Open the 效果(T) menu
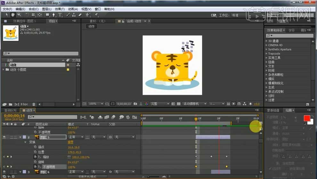 tap(59, 9)
